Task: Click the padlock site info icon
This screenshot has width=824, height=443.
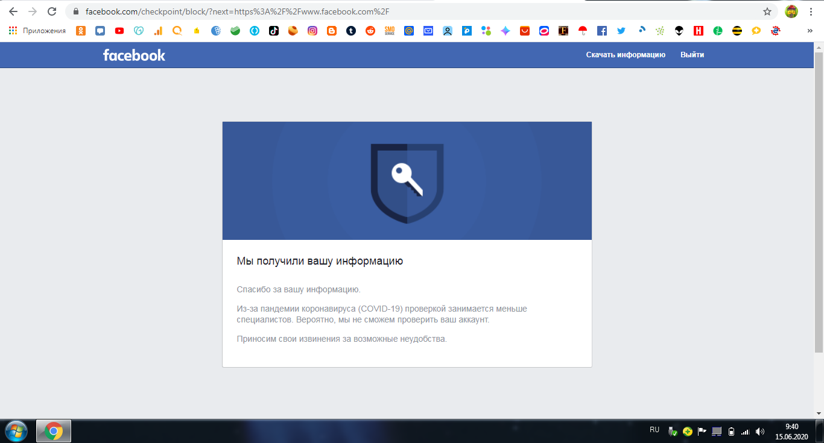Action: [x=76, y=11]
